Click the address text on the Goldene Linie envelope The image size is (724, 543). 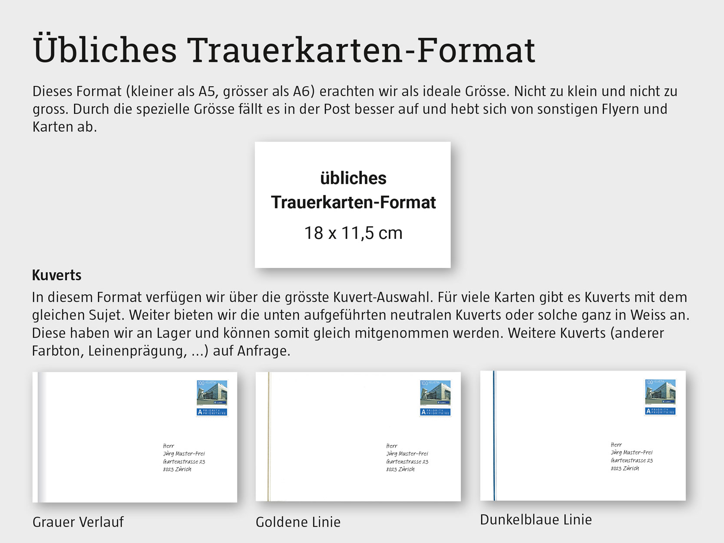(x=407, y=457)
